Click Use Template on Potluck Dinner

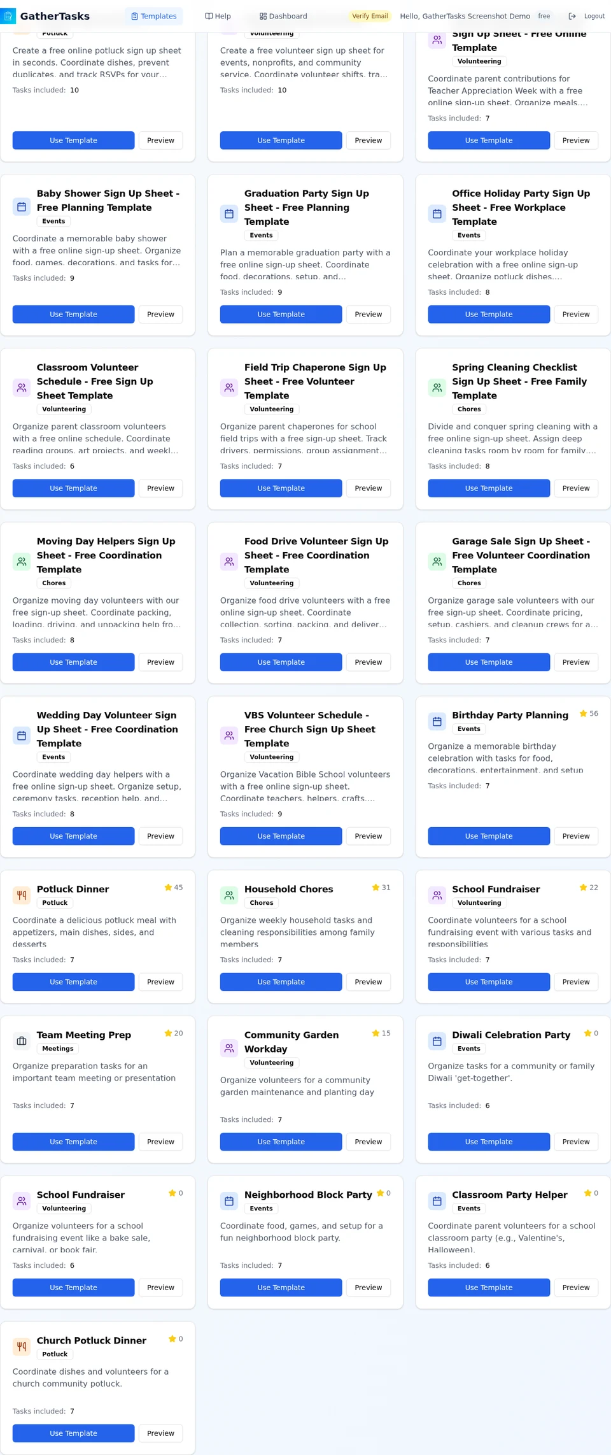click(x=73, y=981)
